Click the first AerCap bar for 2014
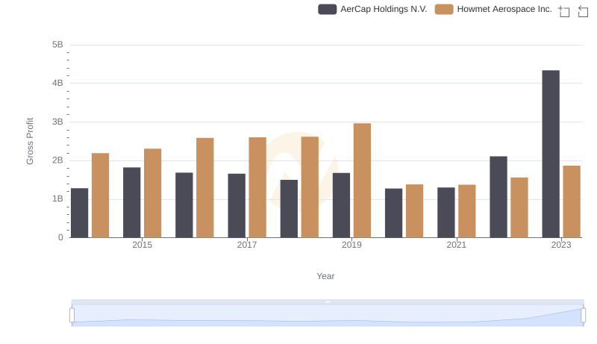 point(79,213)
